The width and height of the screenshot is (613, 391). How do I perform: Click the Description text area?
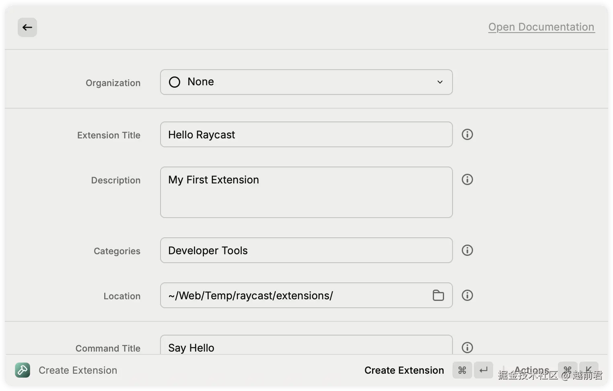tap(306, 192)
